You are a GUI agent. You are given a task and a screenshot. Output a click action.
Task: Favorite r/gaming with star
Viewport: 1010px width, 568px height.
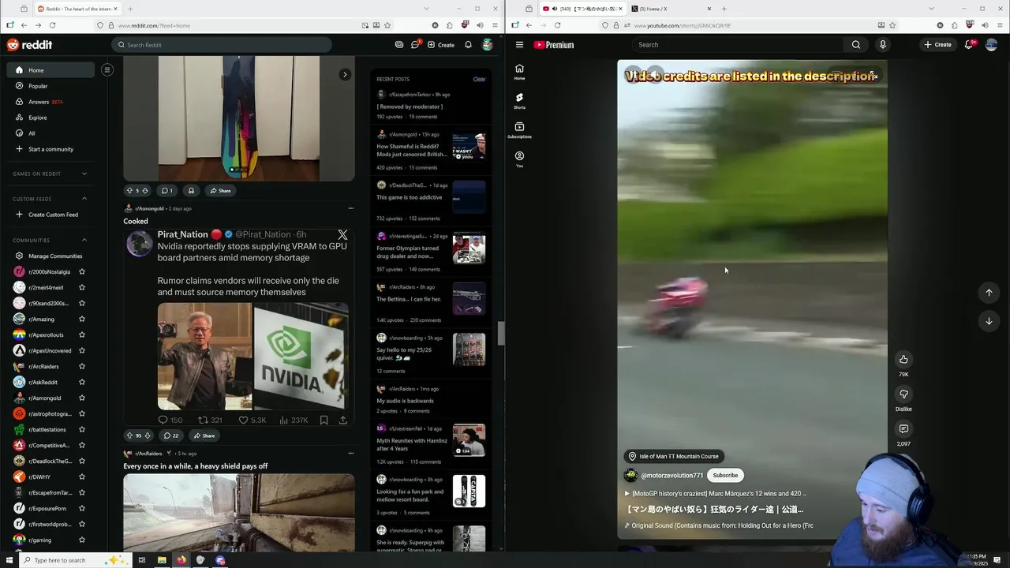[82, 540]
